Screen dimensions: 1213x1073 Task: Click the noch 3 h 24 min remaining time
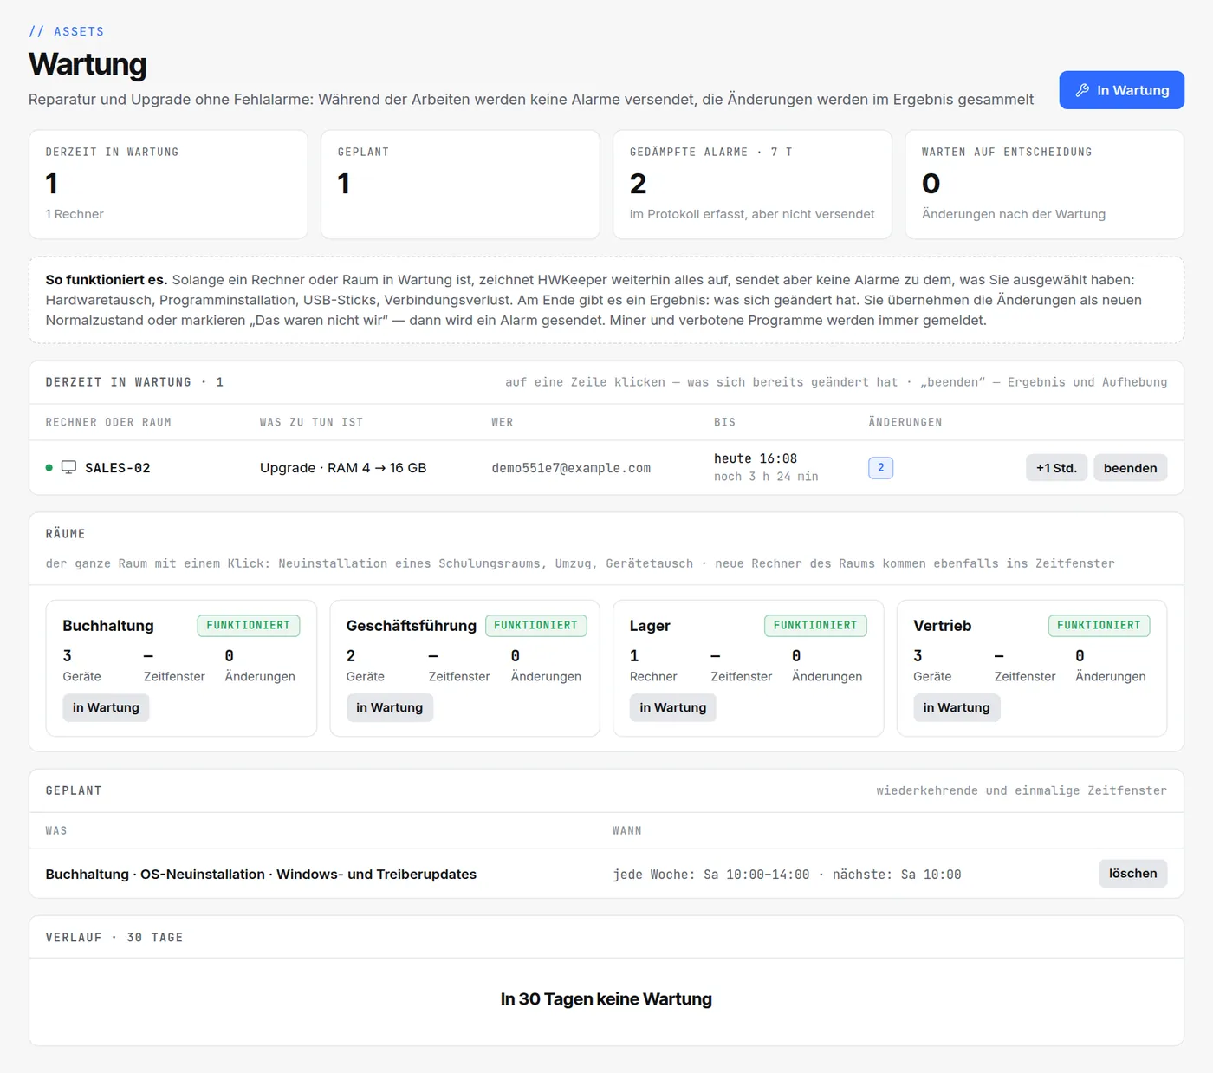[x=766, y=477]
